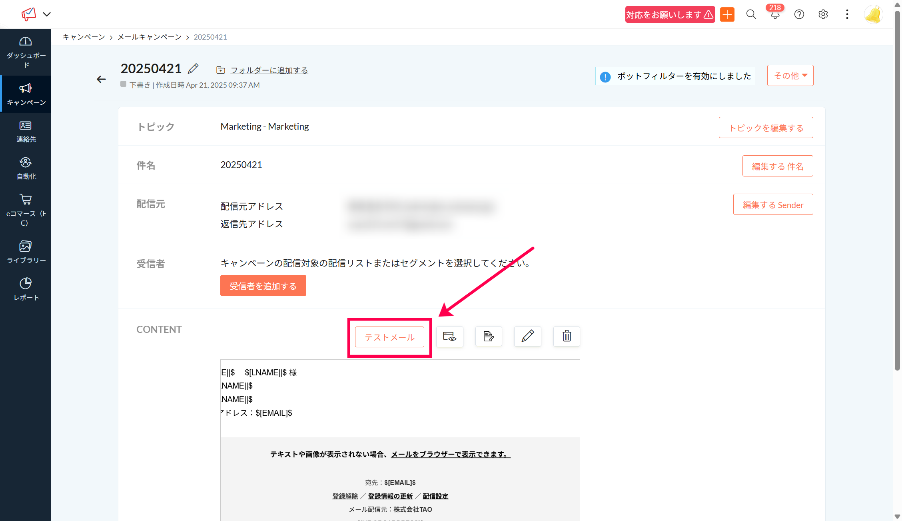Open the three-dot more options menu
The image size is (902, 521).
tap(847, 15)
